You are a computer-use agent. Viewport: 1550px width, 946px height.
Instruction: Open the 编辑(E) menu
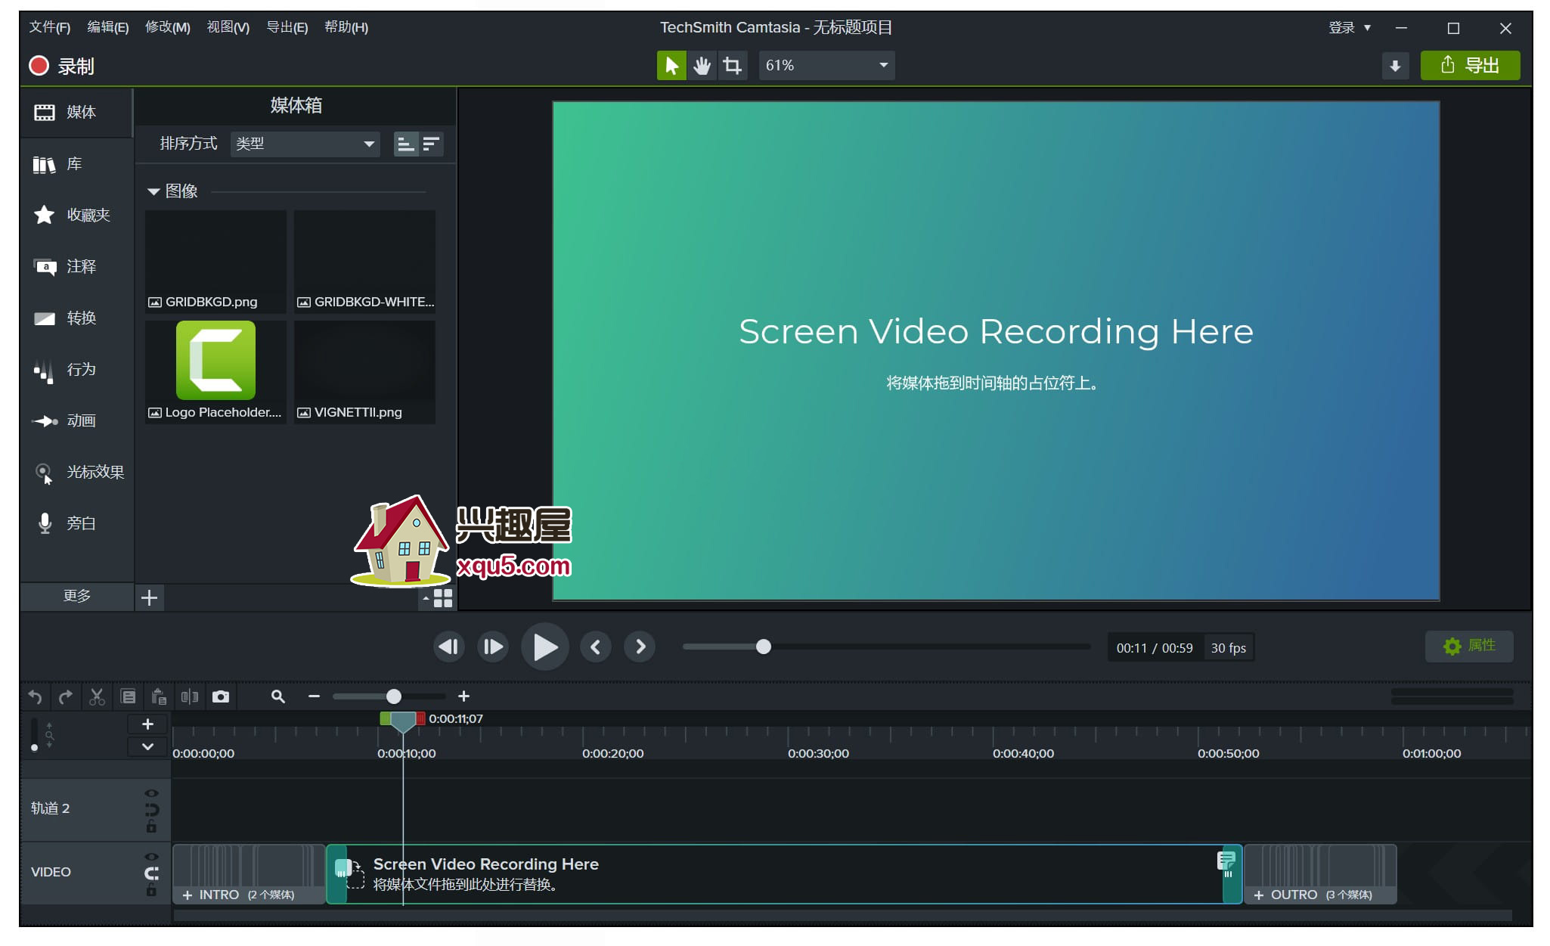(x=107, y=27)
